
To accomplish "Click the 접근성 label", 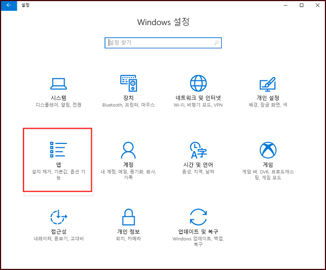I will coord(59,231).
